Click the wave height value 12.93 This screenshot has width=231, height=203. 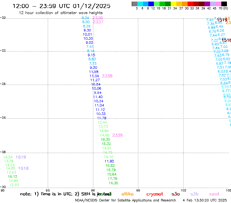[14, 185]
